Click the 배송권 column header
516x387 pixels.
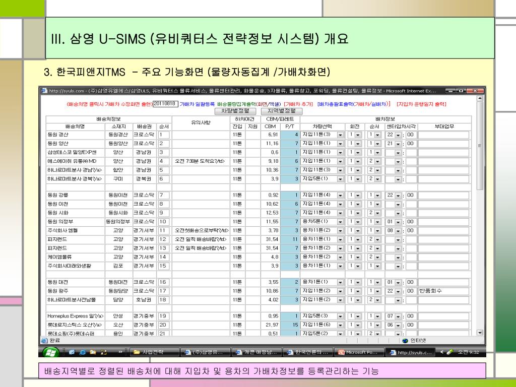tap(144, 126)
